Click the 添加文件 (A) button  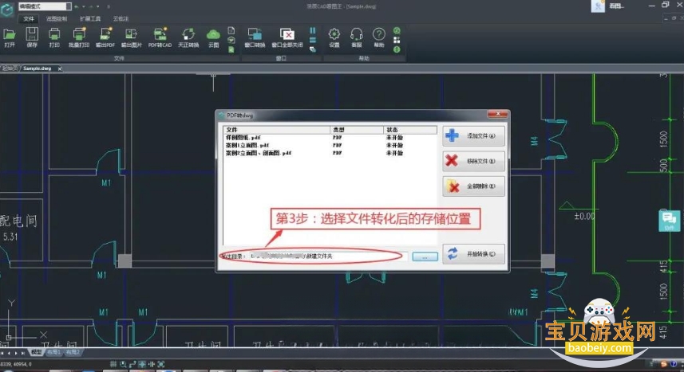(x=474, y=136)
